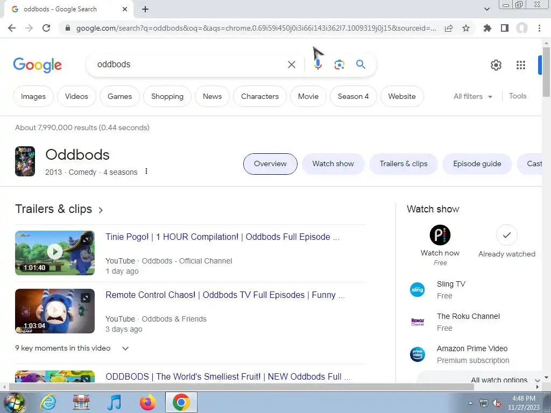Select the Images filter chip
The image size is (551, 413).
(x=33, y=96)
